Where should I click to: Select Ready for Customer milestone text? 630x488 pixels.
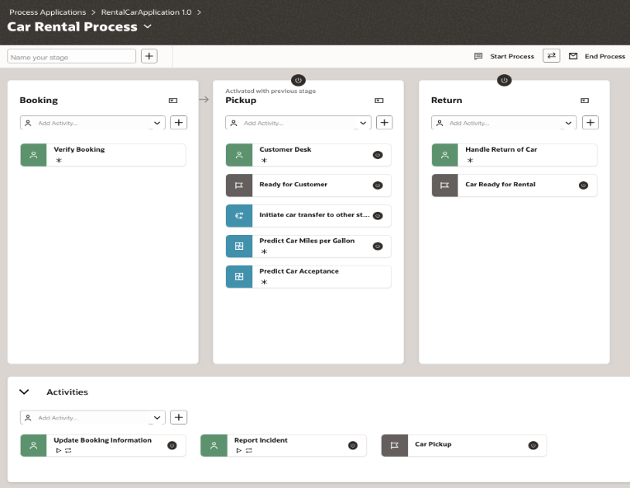[294, 185]
